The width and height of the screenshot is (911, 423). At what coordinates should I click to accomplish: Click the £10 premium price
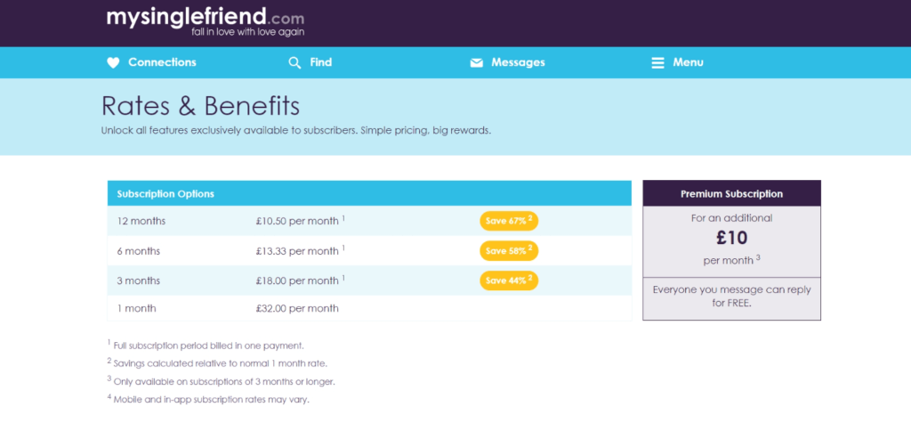(x=731, y=238)
